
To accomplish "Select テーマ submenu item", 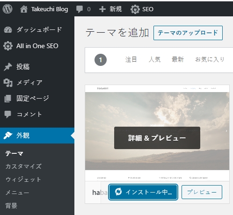I will click(x=15, y=153).
